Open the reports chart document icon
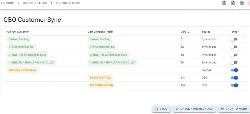Image resolution: width=250 pixels, height=114 pixels. tap(224, 3)
